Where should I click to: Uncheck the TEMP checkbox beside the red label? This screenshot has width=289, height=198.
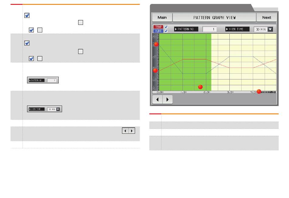click(x=166, y=27)
